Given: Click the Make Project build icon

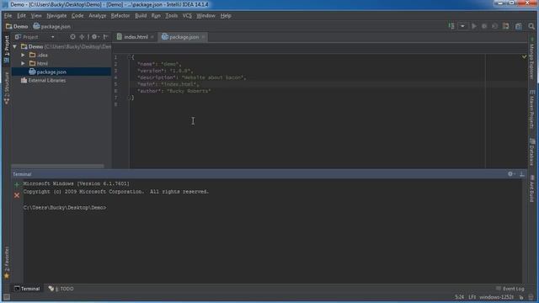Looking at the screenshot, I should point(451,26).
